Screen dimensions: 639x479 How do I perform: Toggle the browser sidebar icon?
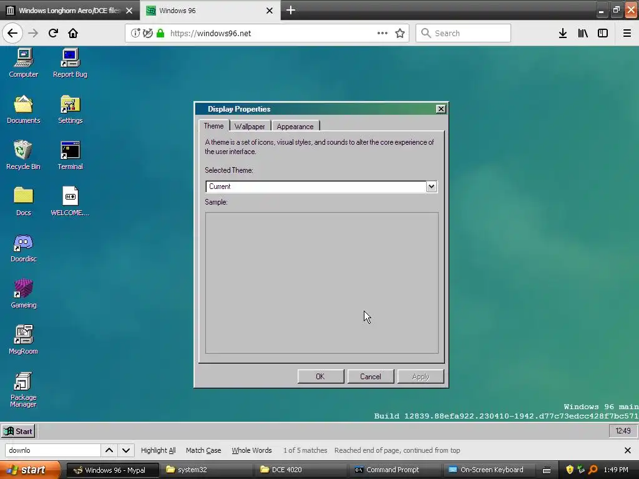point(603,33)
